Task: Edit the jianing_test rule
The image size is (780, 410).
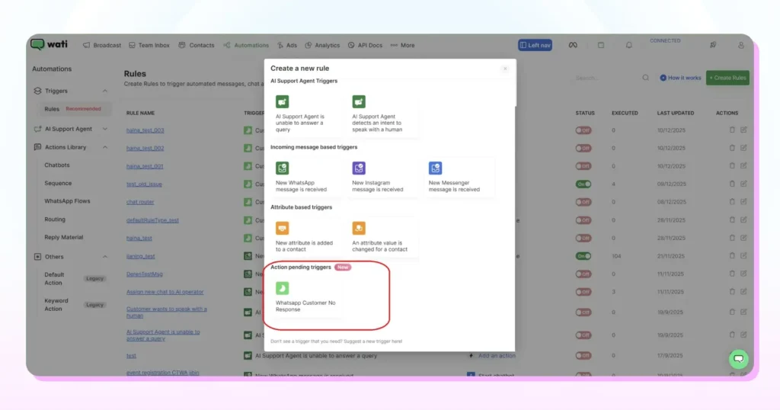Action: click(x=743, y=256)
